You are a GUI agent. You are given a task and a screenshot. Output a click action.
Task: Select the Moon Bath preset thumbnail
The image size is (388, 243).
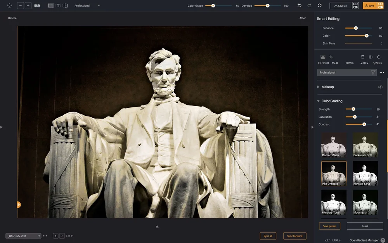click(365, 202)
